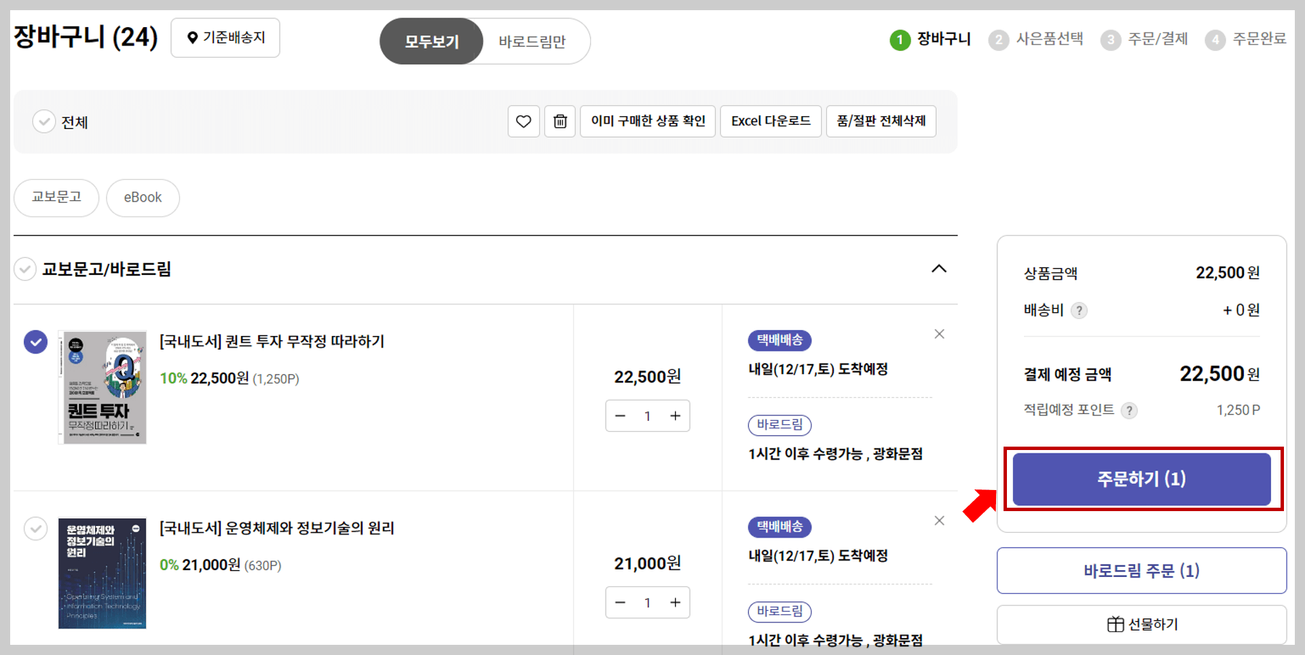Remove 퀀트 투자 무작정 따라하기 with X icon
Image resolution: width=1305 pixels, height=655 pixels.
[x=939, y=333]
